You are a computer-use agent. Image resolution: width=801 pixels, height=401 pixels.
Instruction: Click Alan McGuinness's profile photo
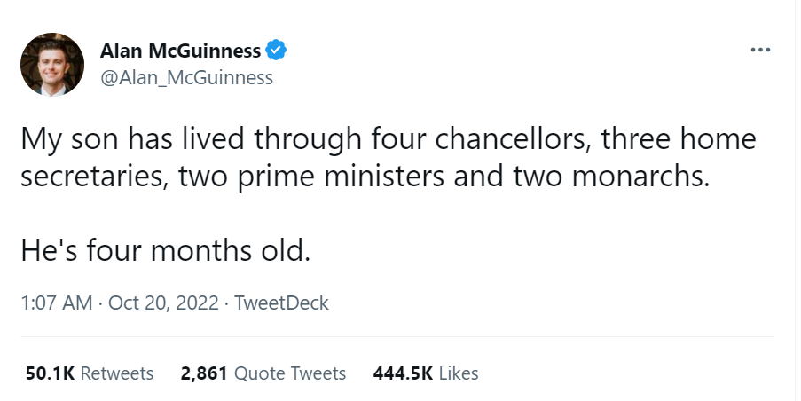(52, 65)
